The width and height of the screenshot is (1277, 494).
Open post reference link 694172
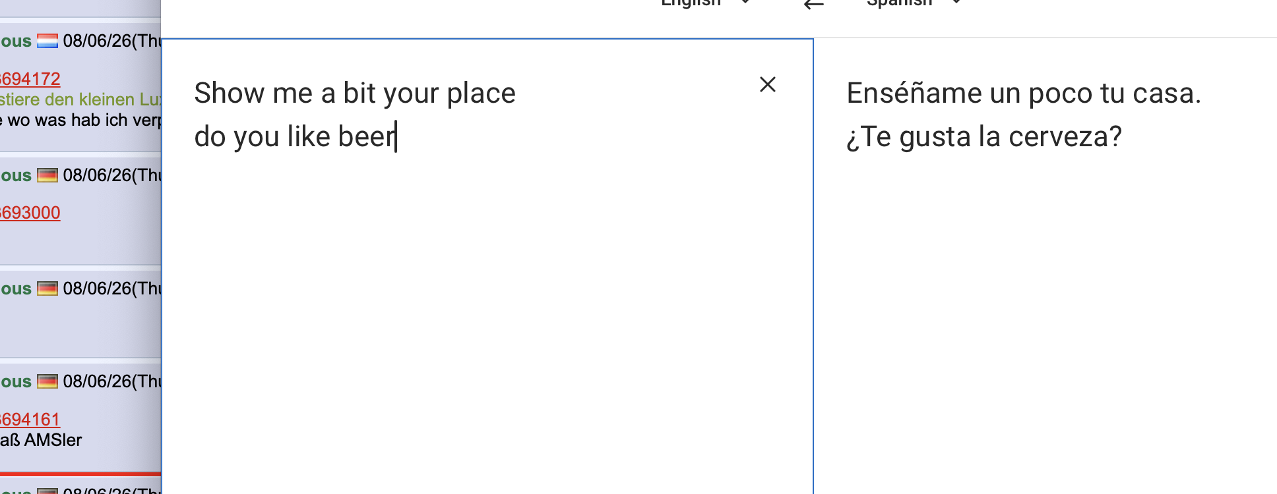(30, 79)
